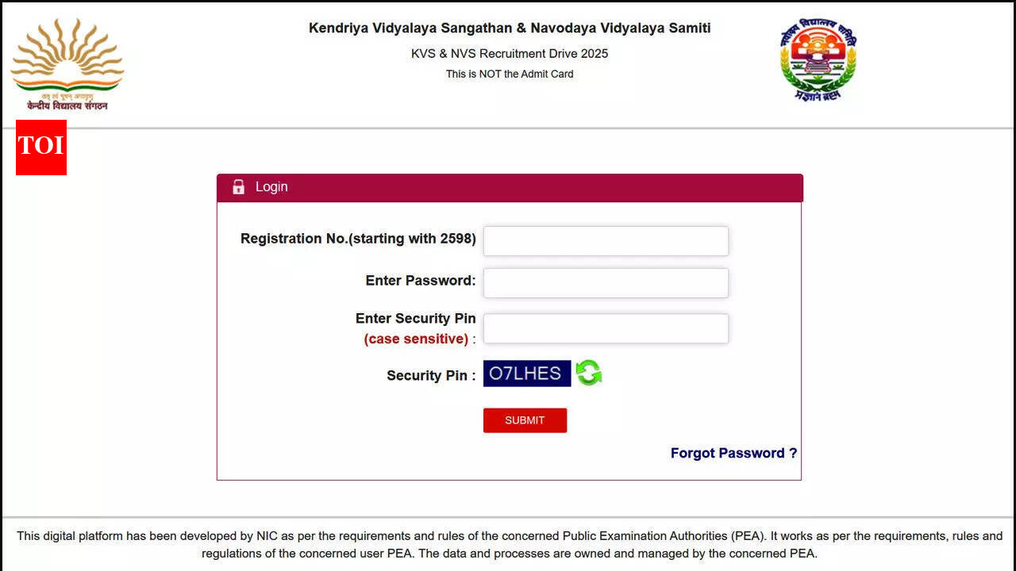Click the Enter Password label
Image resolution: width=1016 pixels, height=571 pixels.
[x=421, y=281]
